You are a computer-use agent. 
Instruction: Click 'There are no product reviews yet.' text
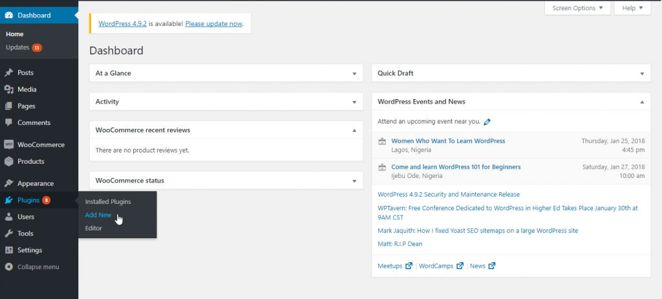pyautogui.click(x=142, y=150)
